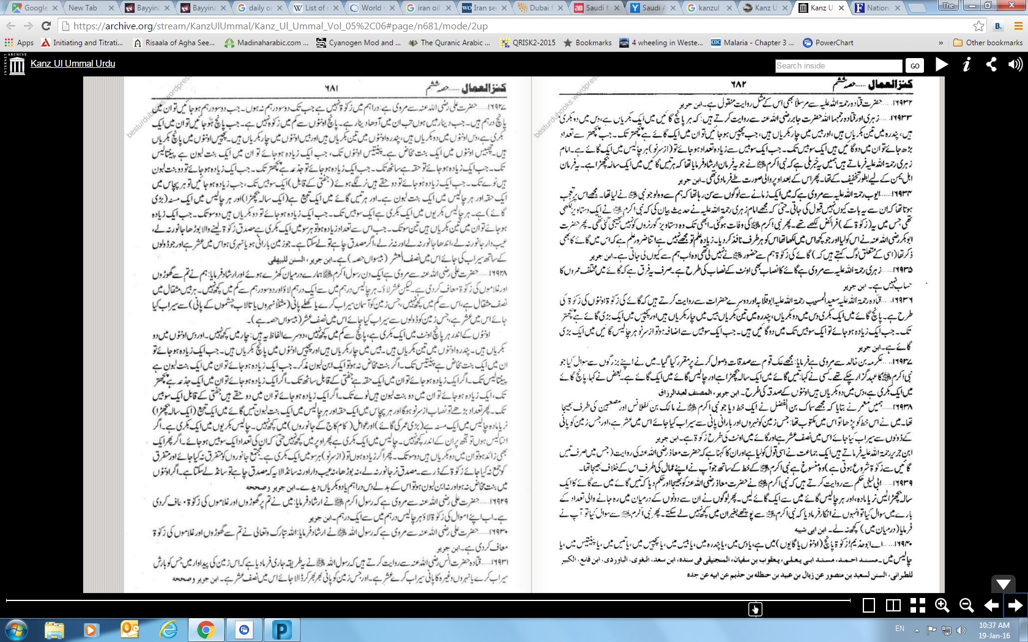Open 'Risaala of Agha See...' bookmark

174,43
